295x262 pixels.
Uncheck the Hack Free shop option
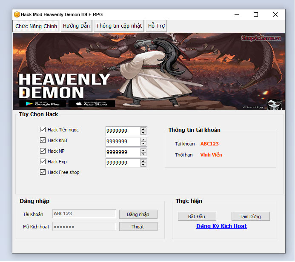click(43, 172)
